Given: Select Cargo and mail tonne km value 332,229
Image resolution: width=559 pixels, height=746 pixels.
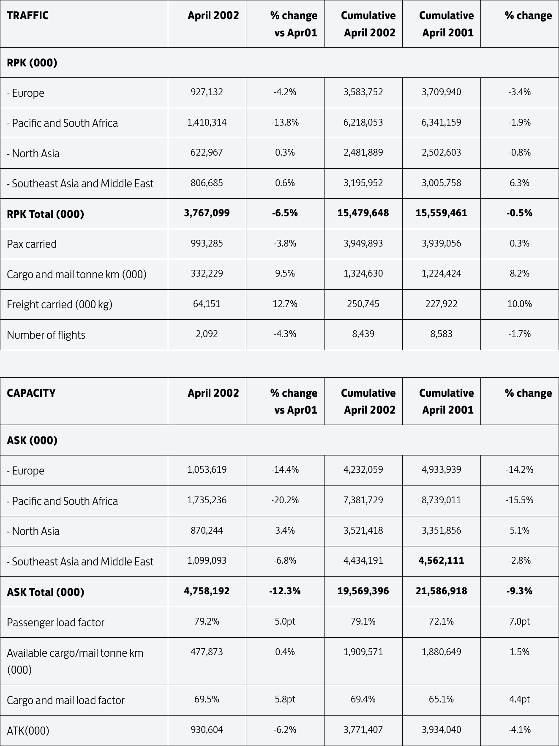Looking at the screenshot, I should (207, 274).
